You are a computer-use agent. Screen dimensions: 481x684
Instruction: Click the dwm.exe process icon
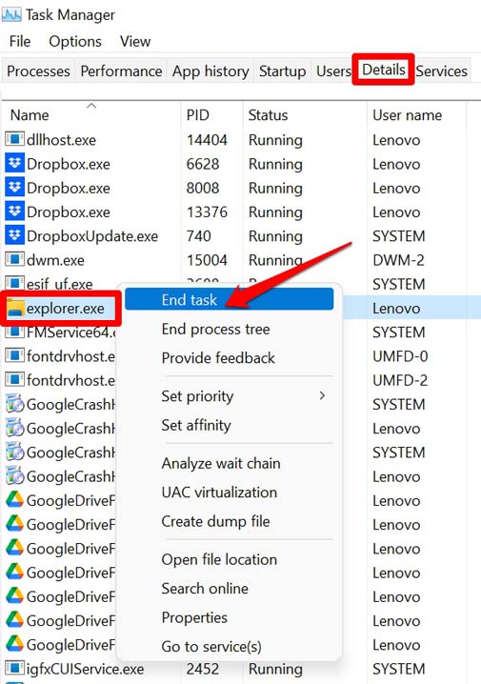pos(14,259)
